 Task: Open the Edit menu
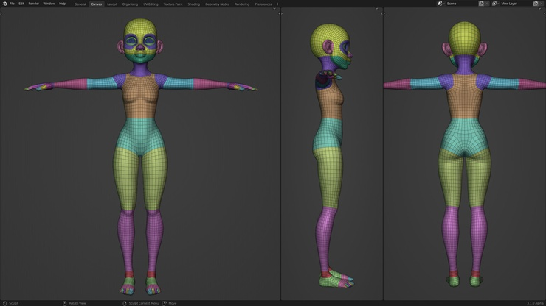click(x=21, y=4)
